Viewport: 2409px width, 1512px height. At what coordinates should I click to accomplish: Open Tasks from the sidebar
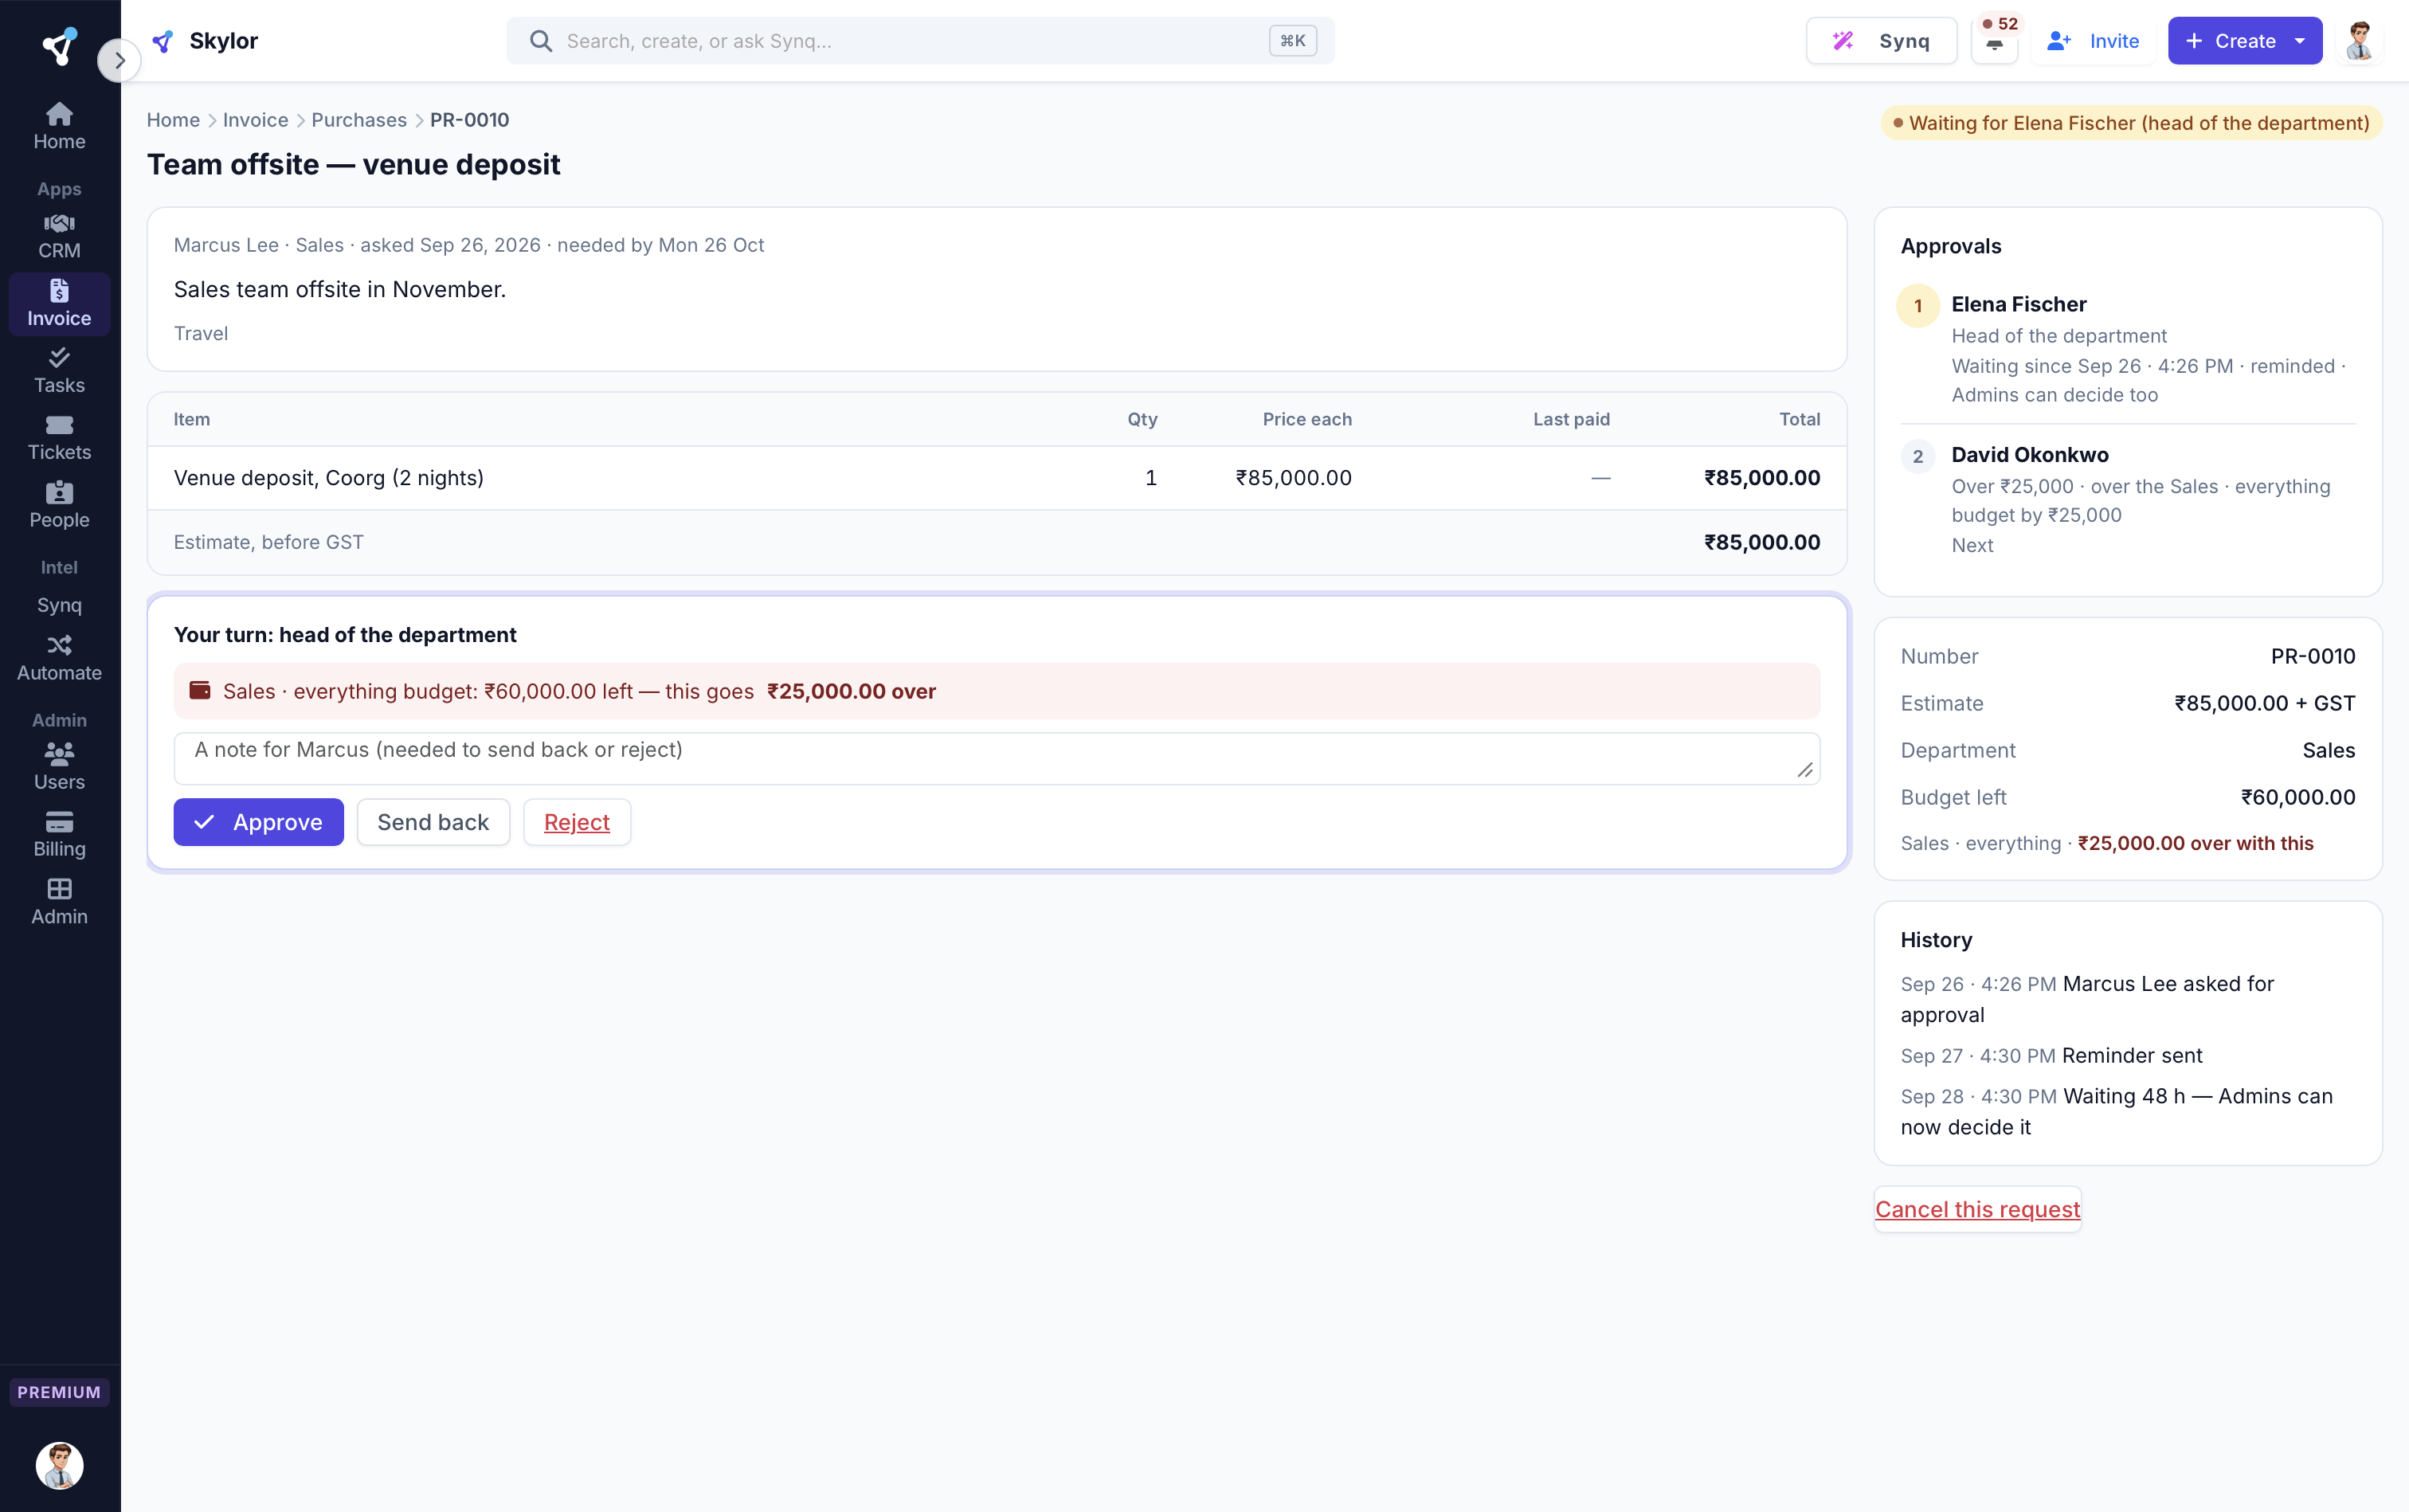point(59,371)
